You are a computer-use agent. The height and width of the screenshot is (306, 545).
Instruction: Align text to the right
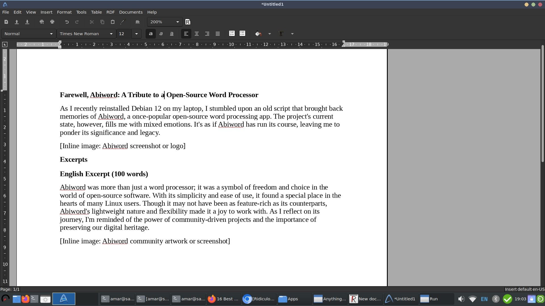tap(207, 34)
